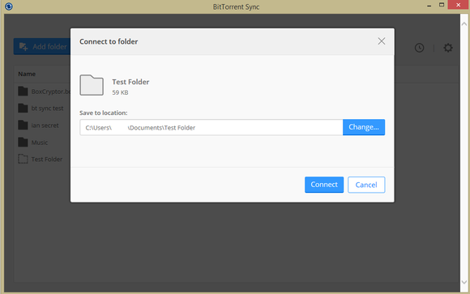
Task: Select the BoxCryptor folder row
Action: pos(44,92)
